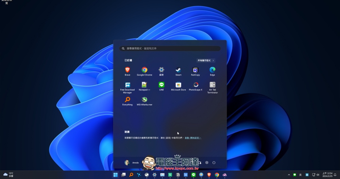
Task: Open Task View from the taskbar
Action: tap(123, 175)
